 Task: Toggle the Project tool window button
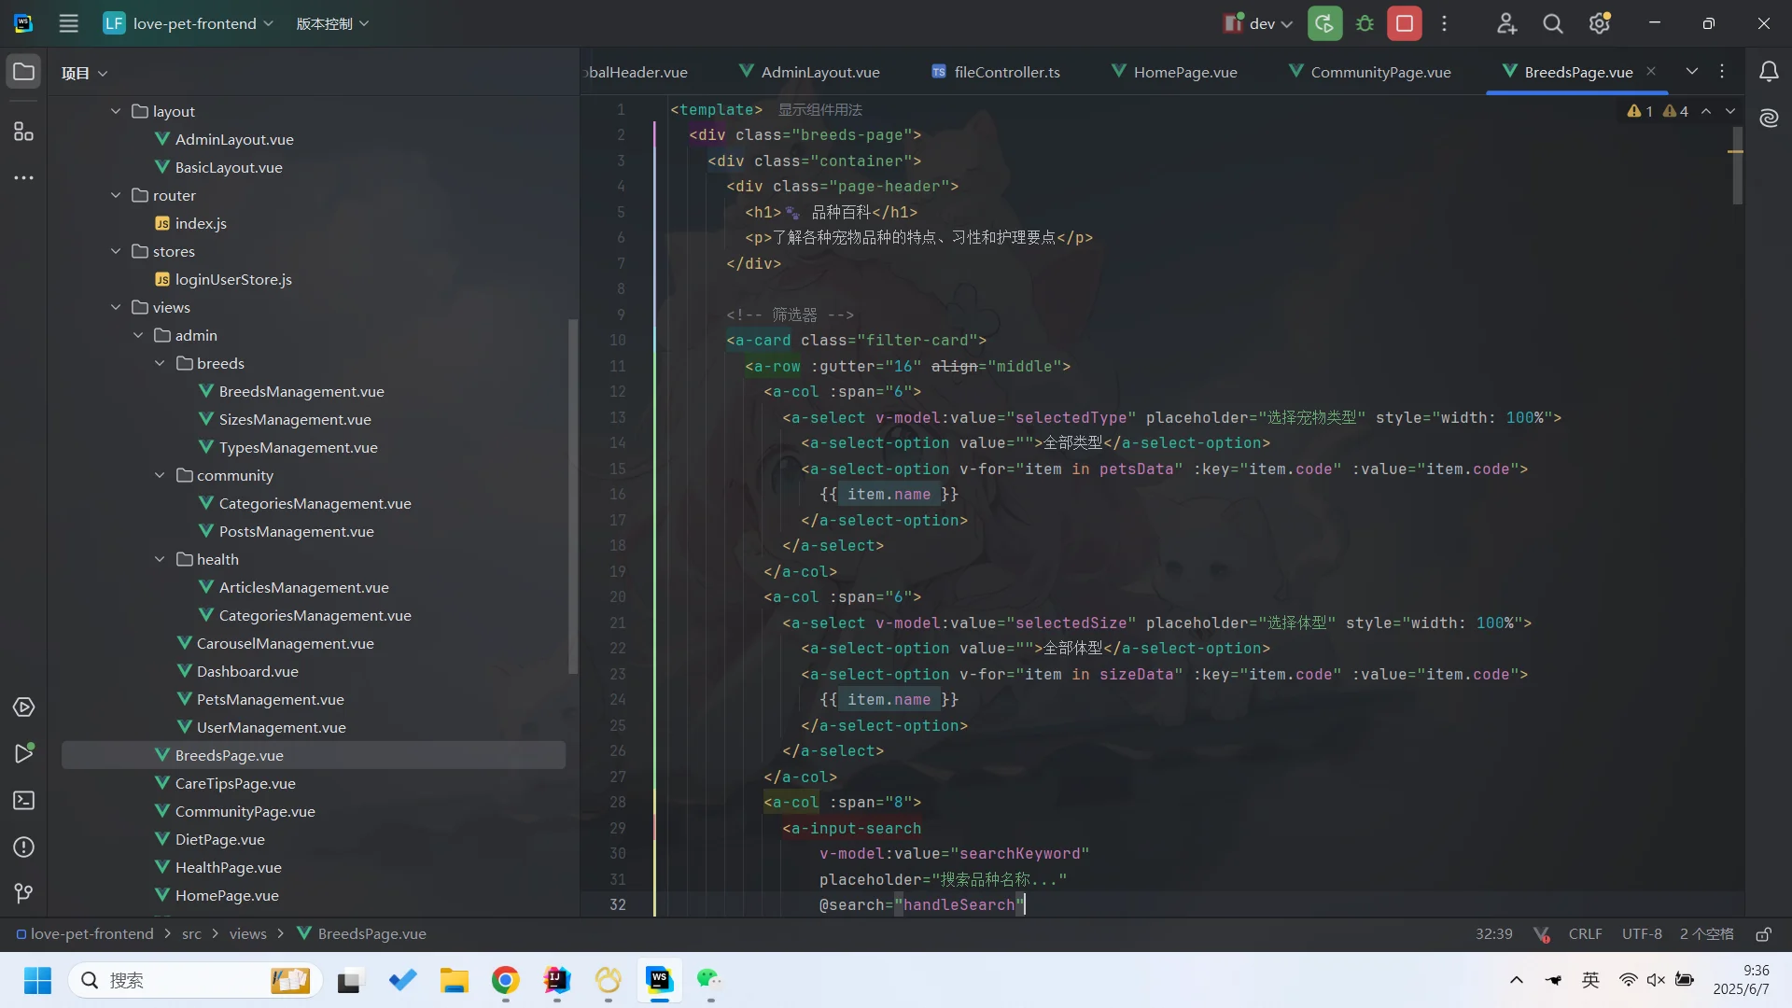[x=23, y=72]
